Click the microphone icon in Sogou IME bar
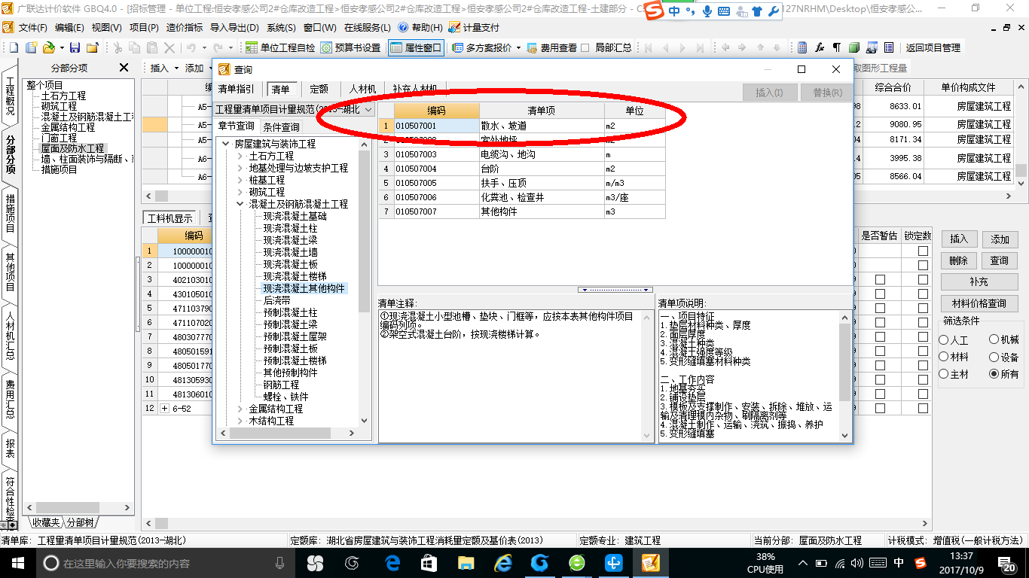 [707, 11]
